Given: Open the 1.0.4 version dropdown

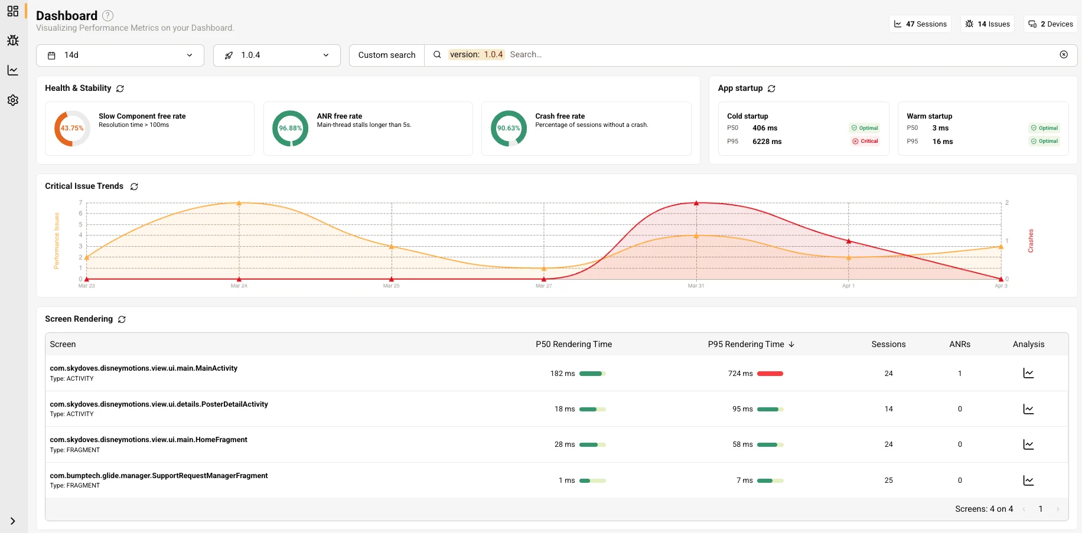Looking at the screenshot, I should click(276, 55).
